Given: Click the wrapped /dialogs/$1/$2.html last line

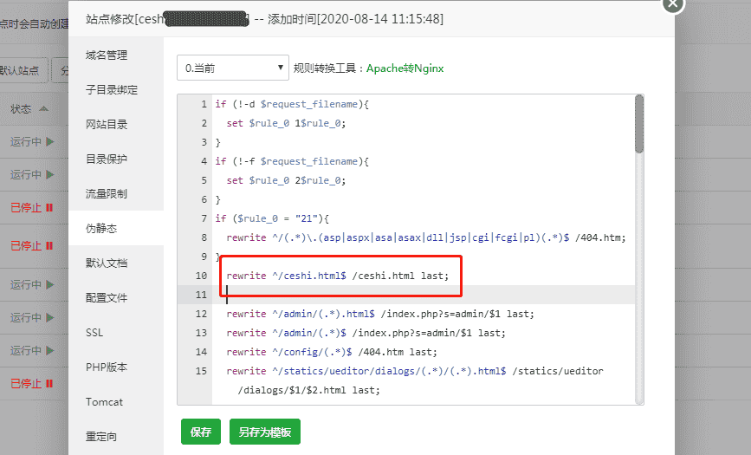Looking at the screenshot, I should click(x=309, y=390).
